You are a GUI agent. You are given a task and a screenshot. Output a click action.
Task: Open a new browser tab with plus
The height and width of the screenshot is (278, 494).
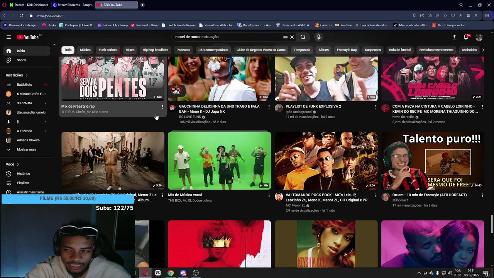pos(142,5)
